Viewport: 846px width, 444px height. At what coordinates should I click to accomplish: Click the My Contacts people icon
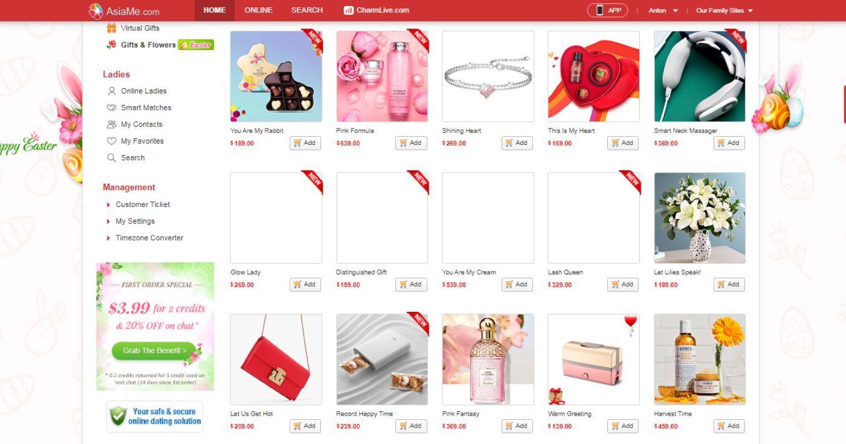point(111,124)
